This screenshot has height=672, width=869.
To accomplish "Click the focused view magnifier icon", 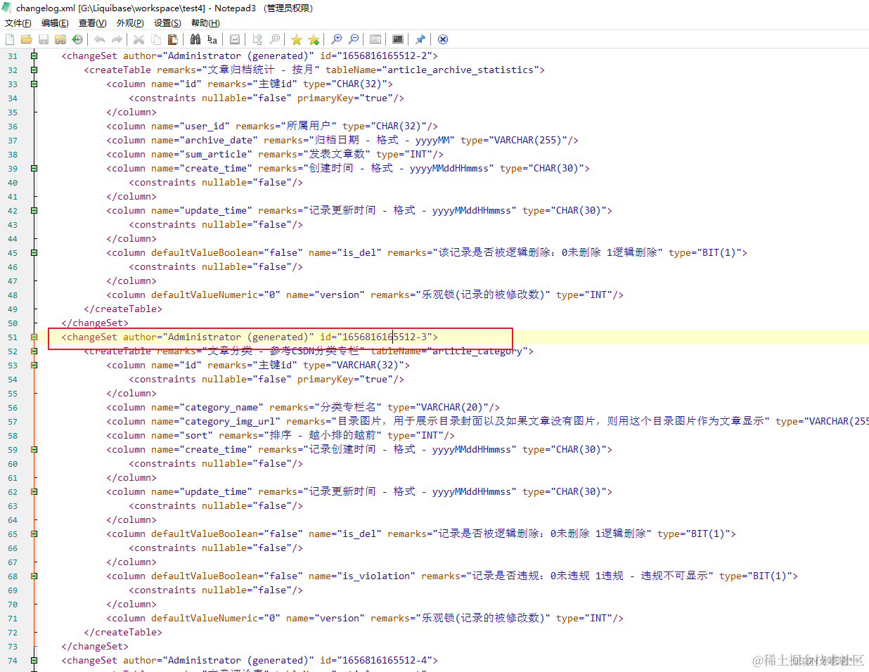I will [274, 39].
